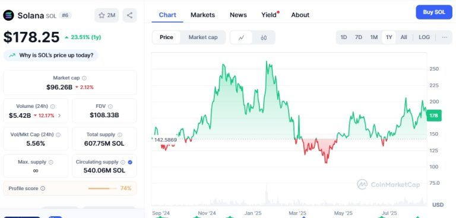Viewport: 456px width, 218px height.
Task: Click the Solana logo icon
Action: point(8,15)
